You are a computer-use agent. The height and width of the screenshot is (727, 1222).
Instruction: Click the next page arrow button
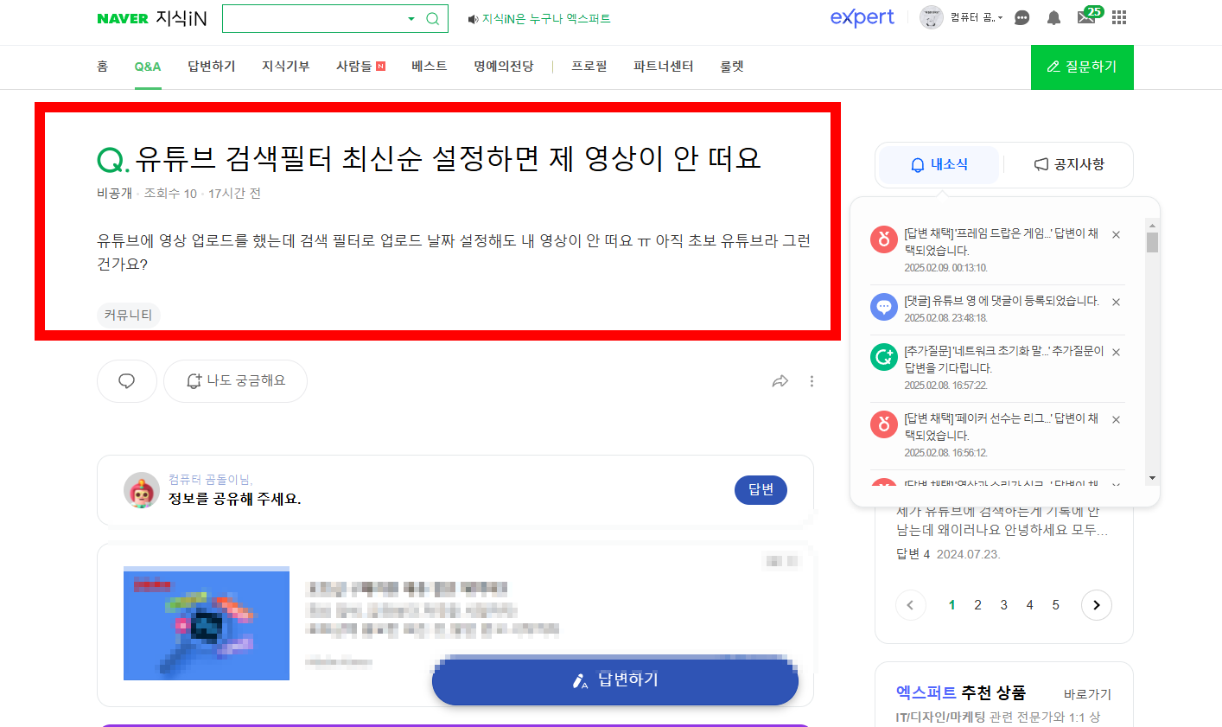(x=1097, y=605)
